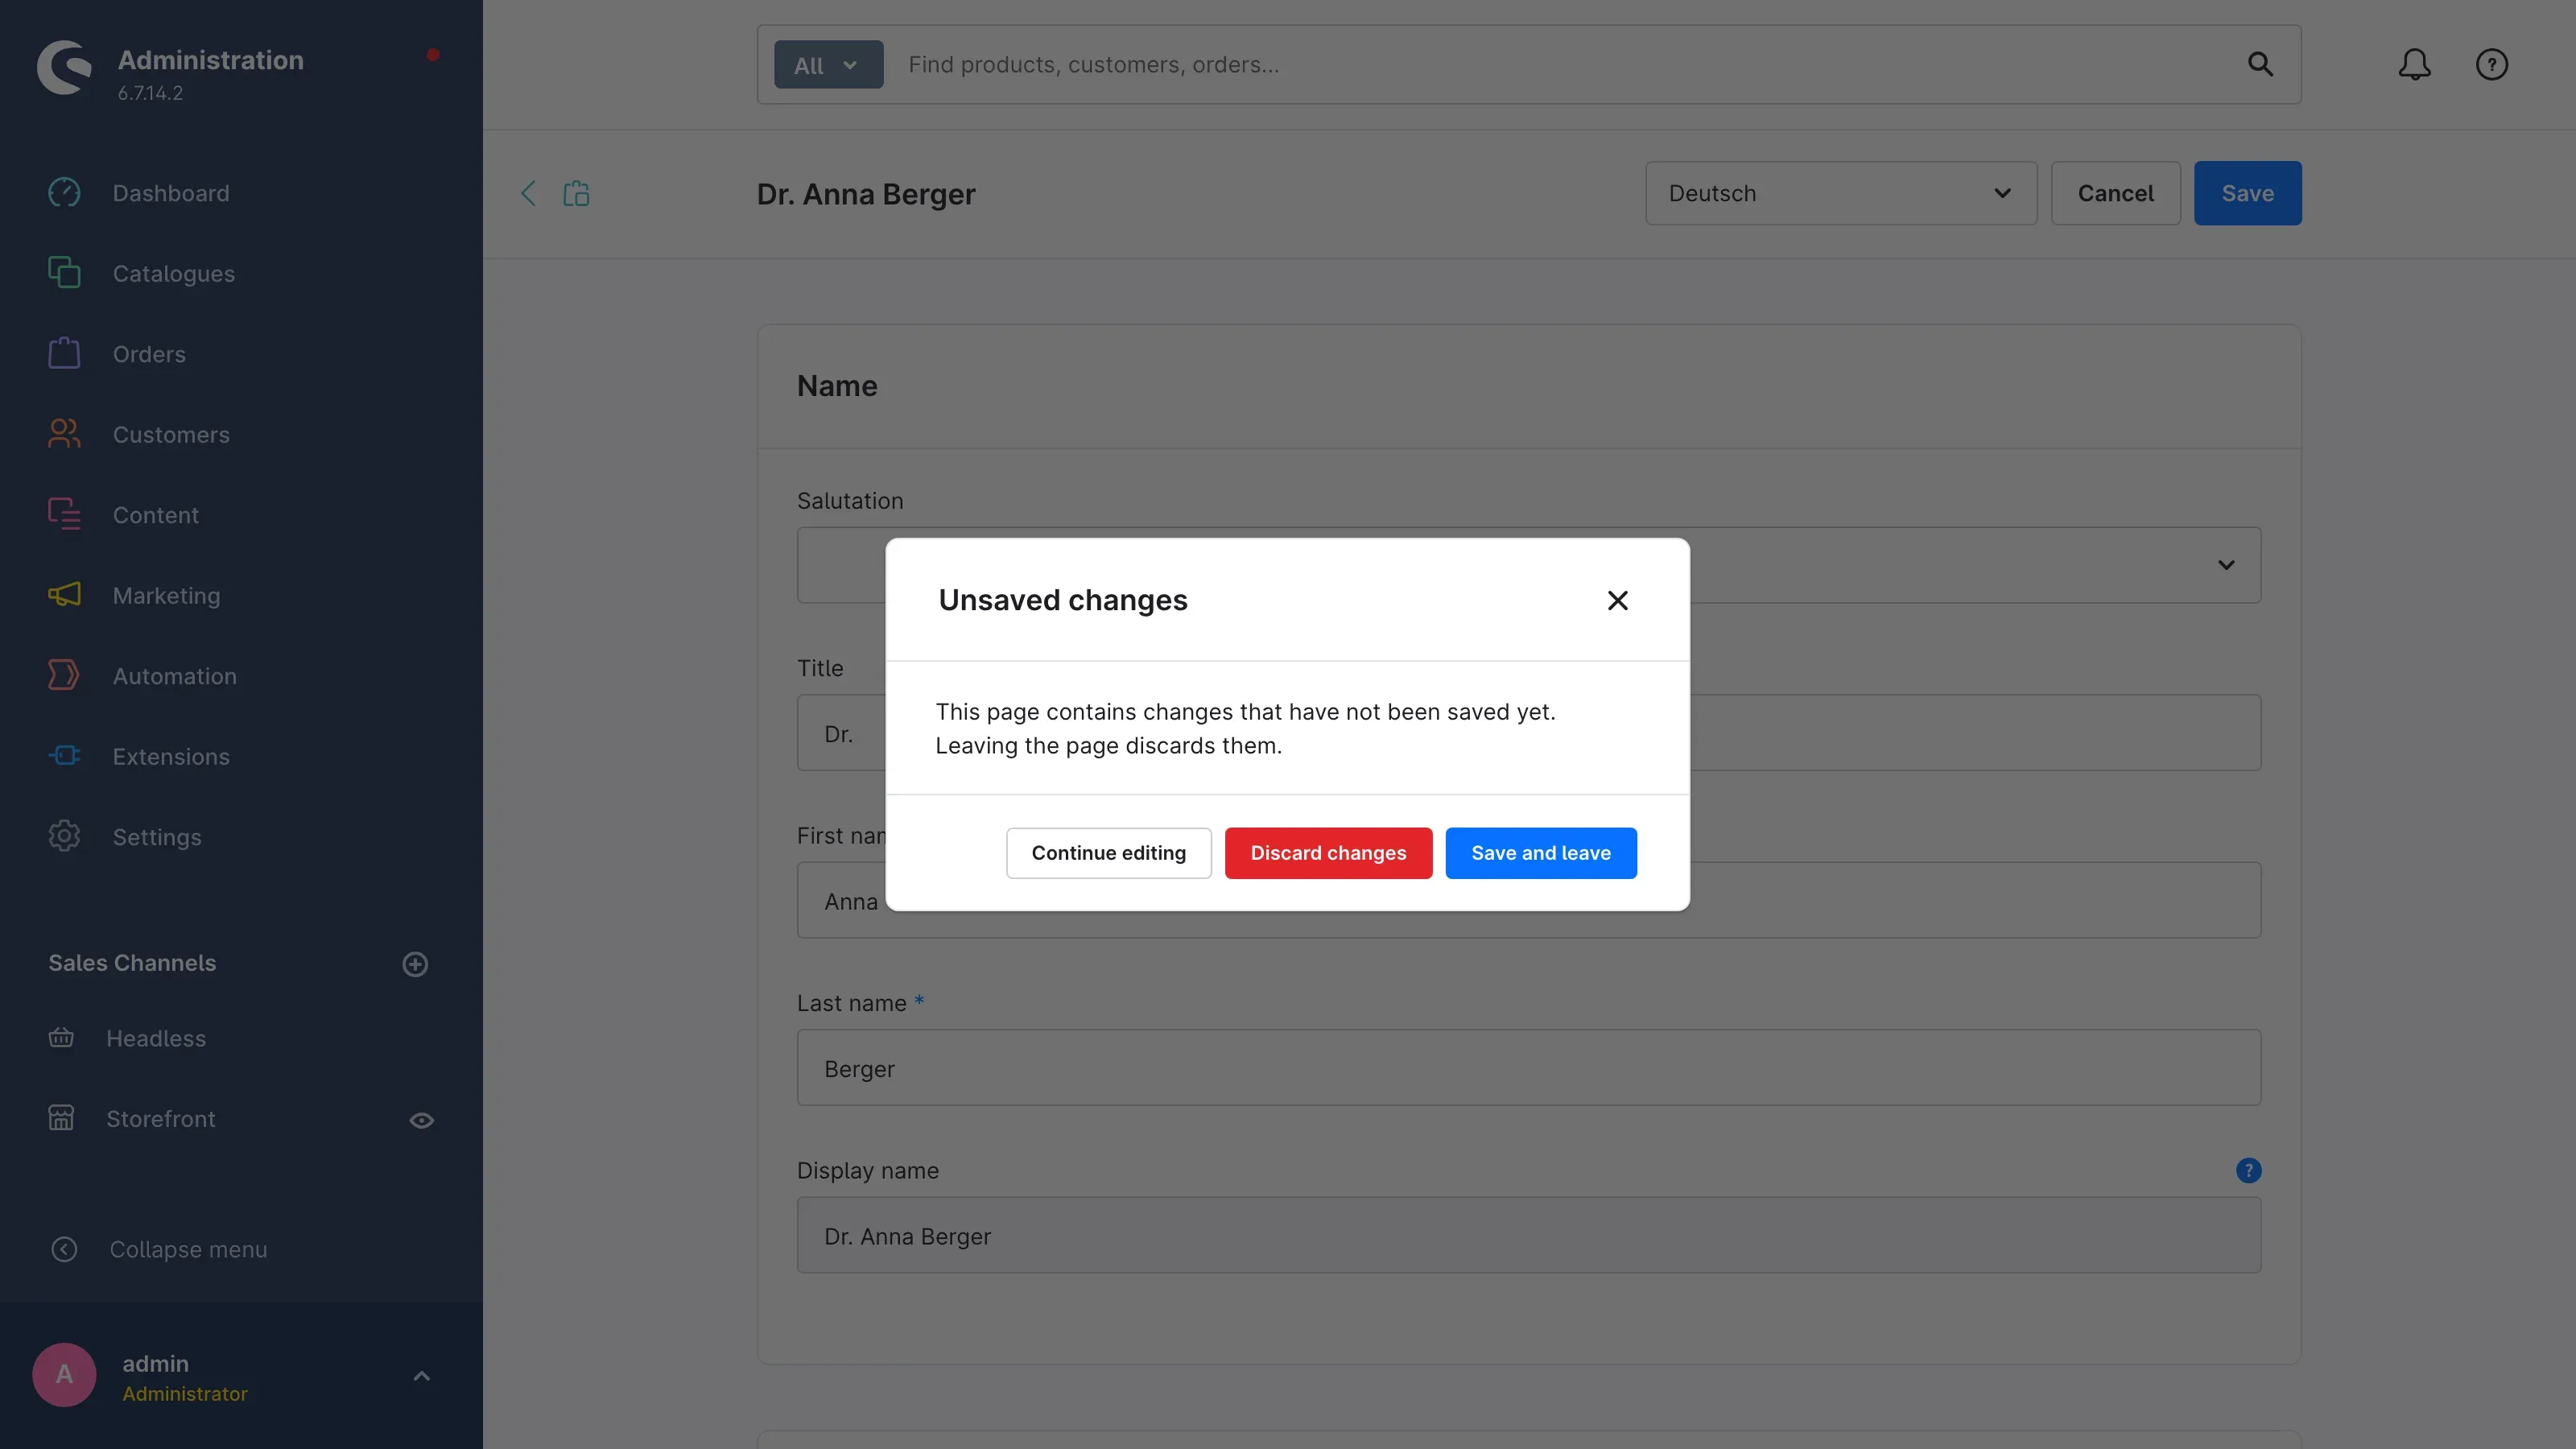Click the Collapse menu arrow icon
2576x1449 pixels.
[x=64, y=1249]
